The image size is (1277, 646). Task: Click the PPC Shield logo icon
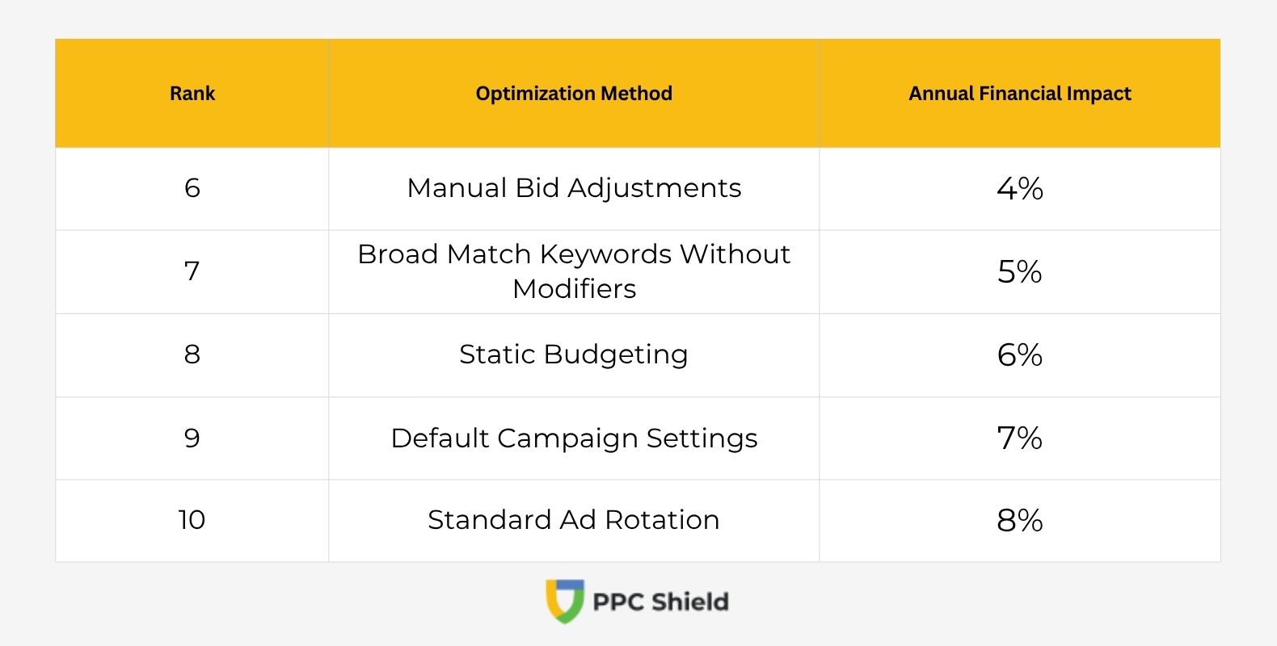click(564, 601)
